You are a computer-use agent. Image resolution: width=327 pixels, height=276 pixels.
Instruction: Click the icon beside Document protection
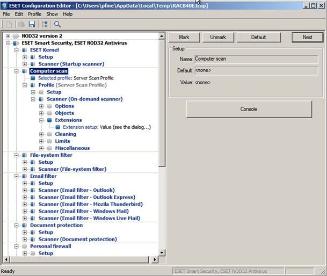24,226
